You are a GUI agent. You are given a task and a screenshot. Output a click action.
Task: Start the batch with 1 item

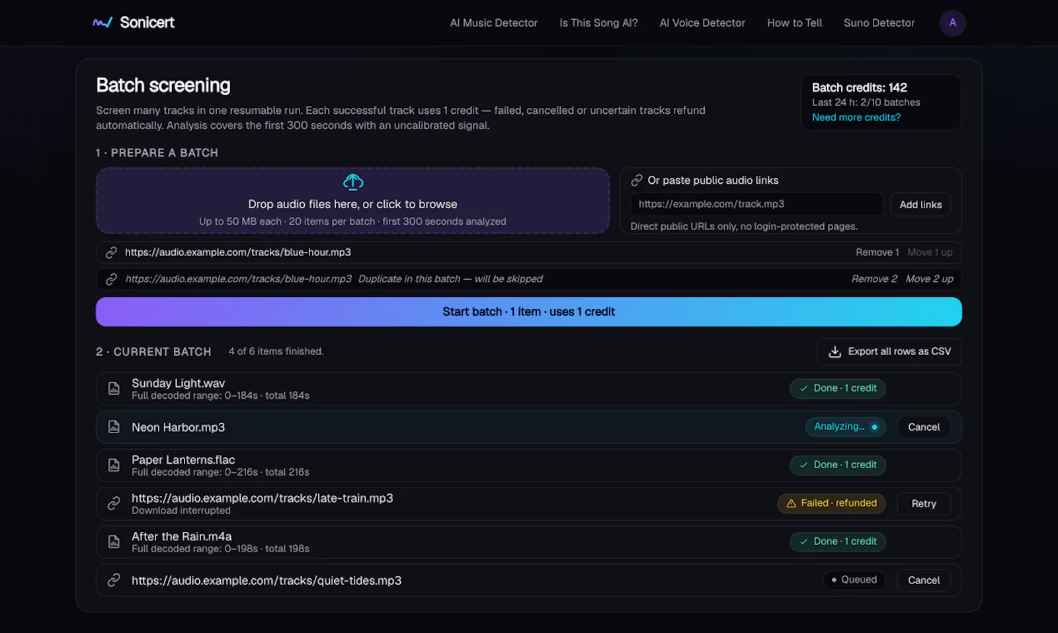(529, 312)
